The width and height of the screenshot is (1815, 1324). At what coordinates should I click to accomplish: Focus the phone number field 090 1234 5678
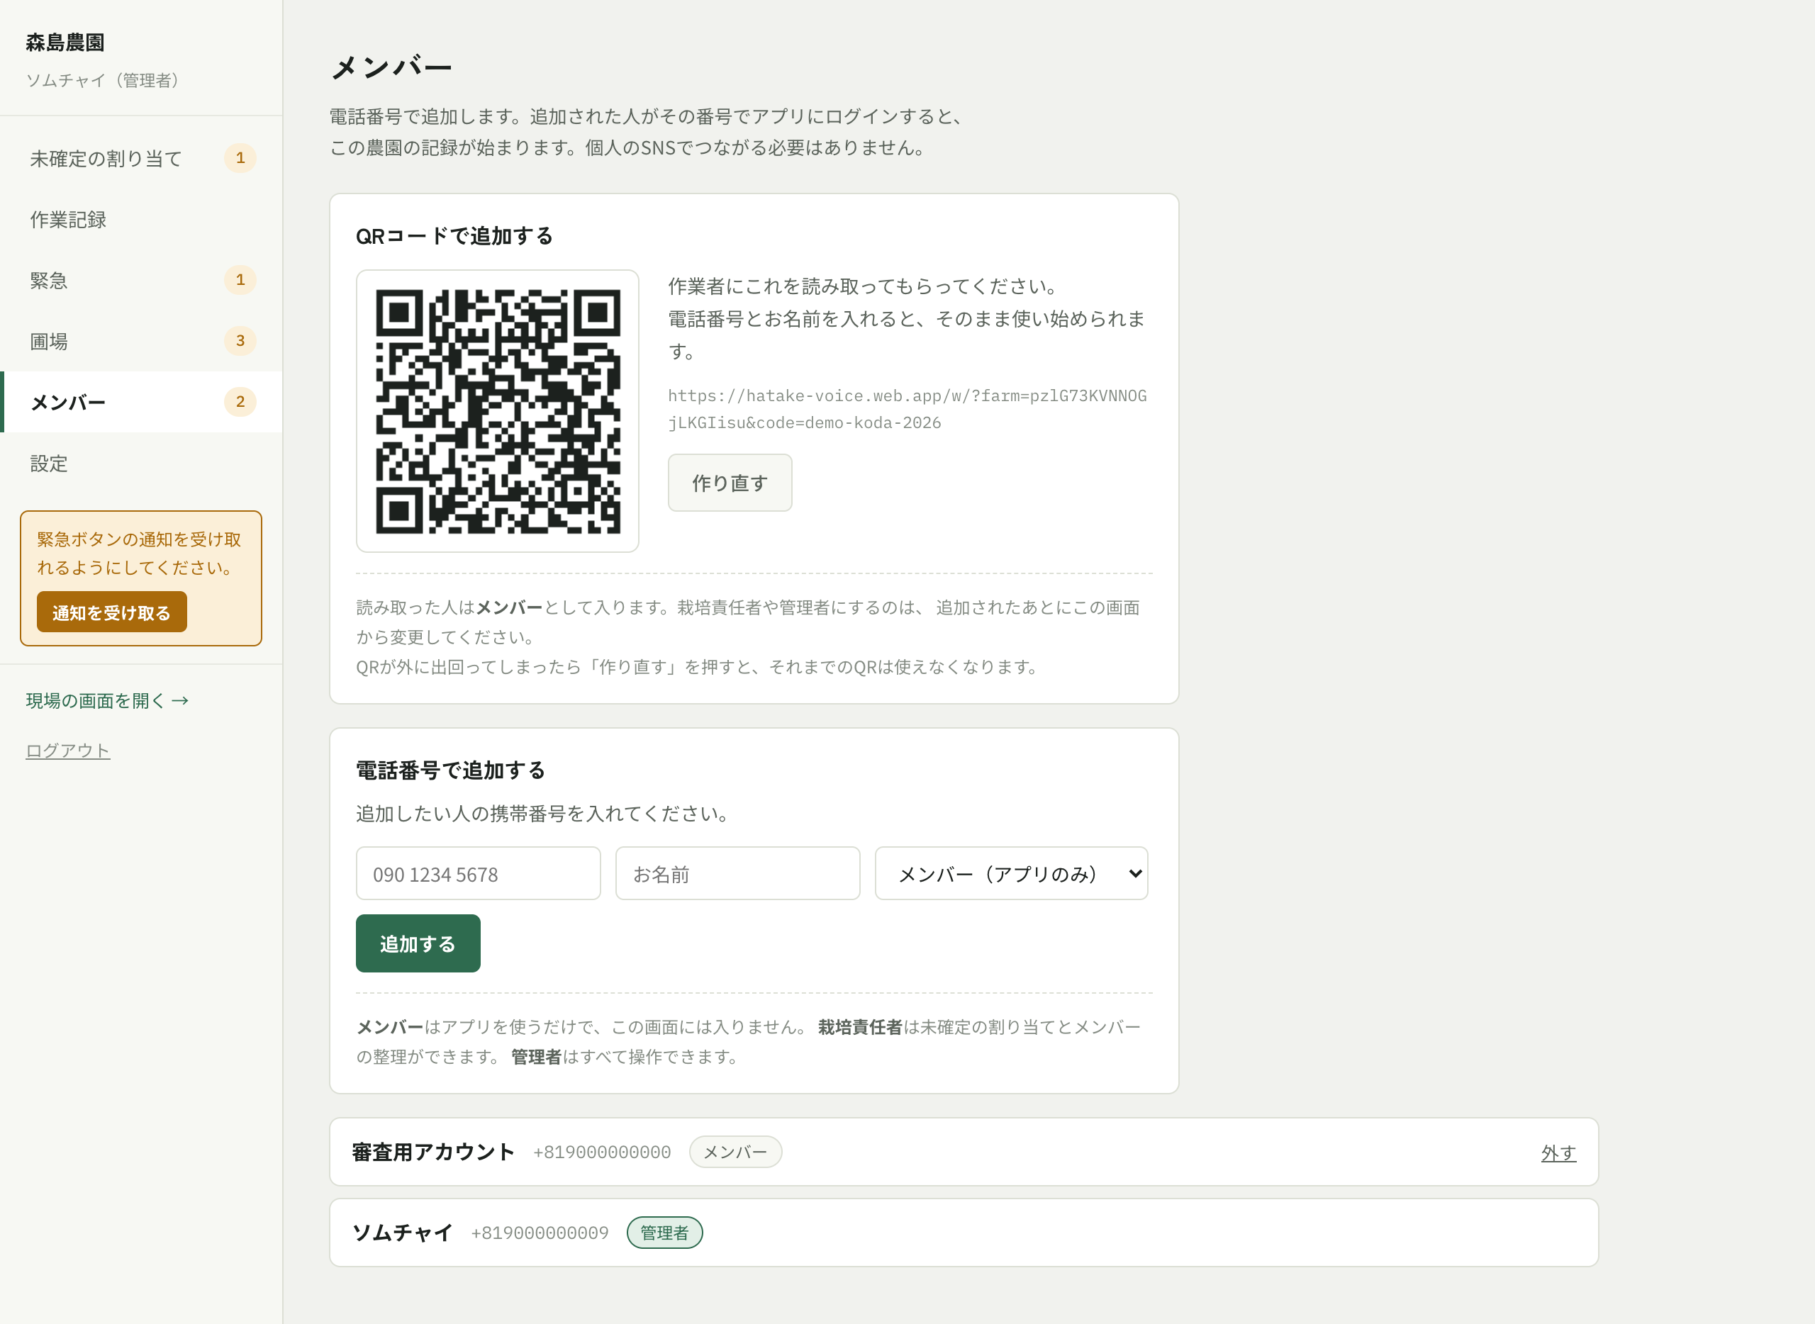click(478, 874)
